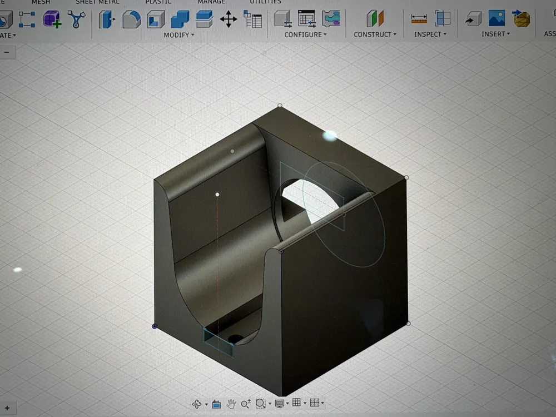This screenshot has height=417, width=556.
Task: Click the cube's top corner vertex point
Action: tap(280, 105)
